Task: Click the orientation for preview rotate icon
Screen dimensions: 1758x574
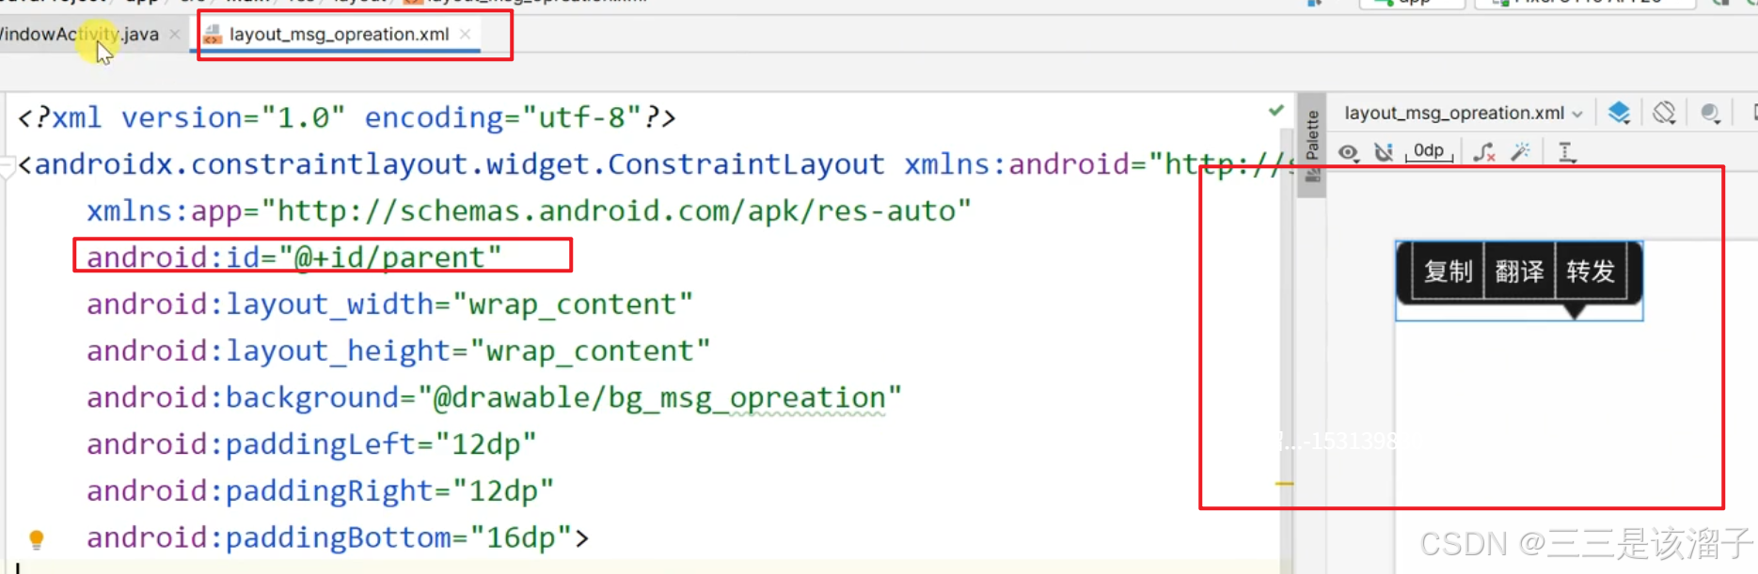Action: [1664, 114]
